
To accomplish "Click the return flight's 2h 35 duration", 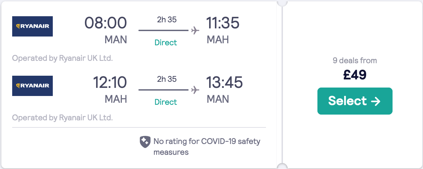I will [166, 79].
